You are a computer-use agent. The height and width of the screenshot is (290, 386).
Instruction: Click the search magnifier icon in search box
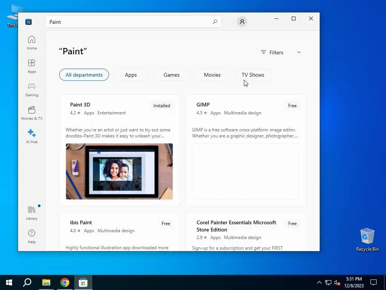[214, 22]
